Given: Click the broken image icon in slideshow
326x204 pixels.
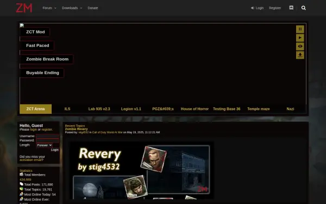Looking at the screenshot, I should tap(22, 26).
